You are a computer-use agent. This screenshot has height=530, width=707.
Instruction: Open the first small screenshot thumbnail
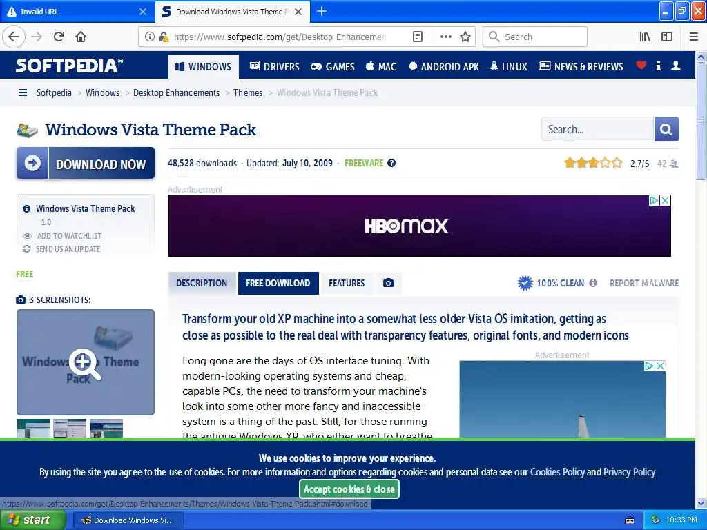point(33,428)
